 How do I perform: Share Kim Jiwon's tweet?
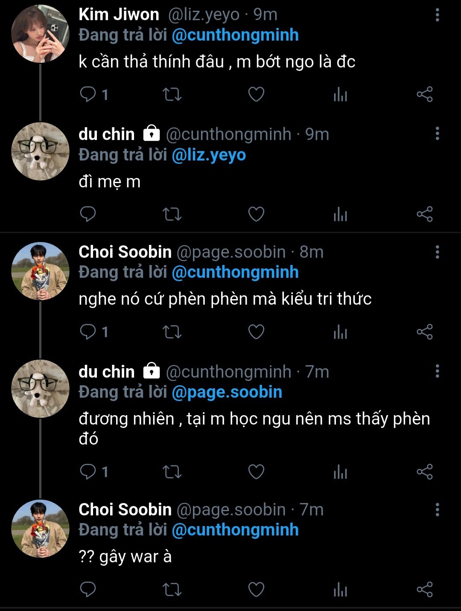click(425, 94)
